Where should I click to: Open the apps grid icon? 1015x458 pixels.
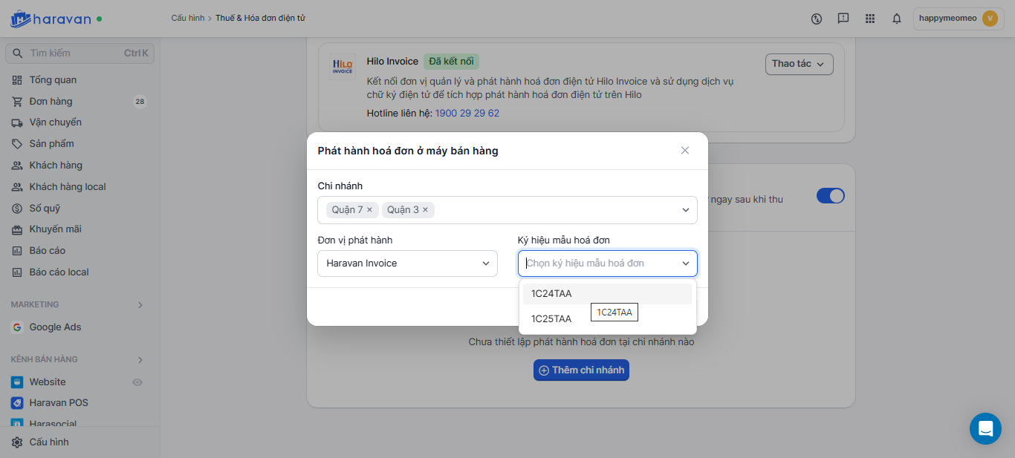[x=870, y=19]
